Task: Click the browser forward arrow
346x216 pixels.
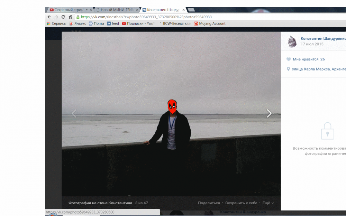Action: click(x=56, y=17)
